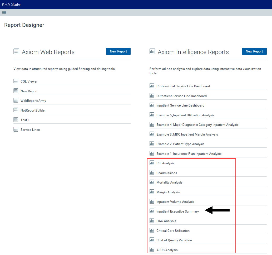Screen dimensions: 272x255
Task: Create a New Report under Axiom Web Reports
Action: tap(118, 51)
